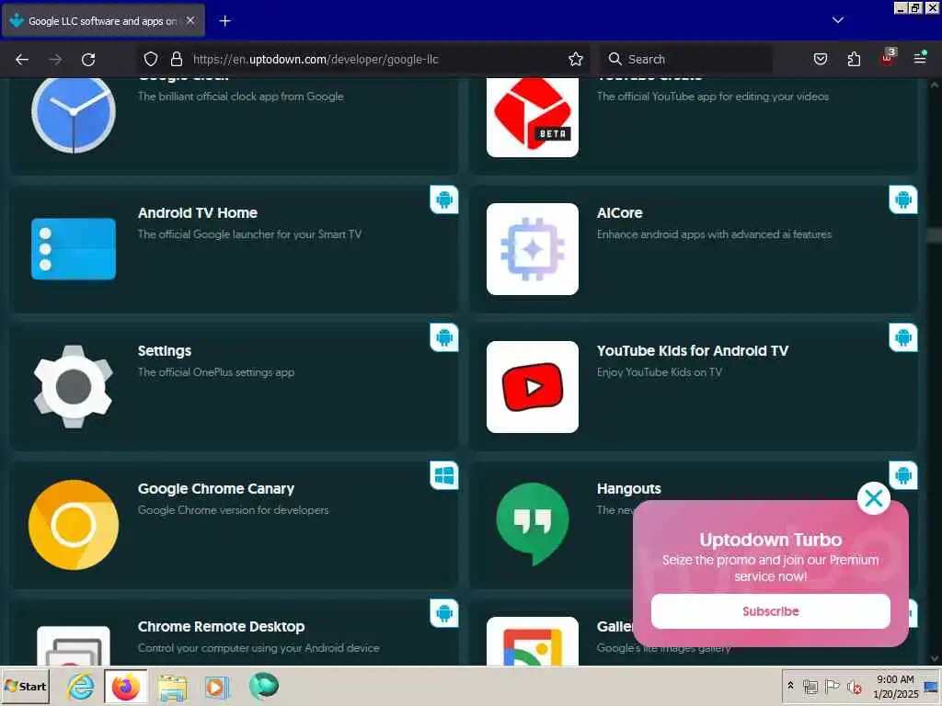Viewport: 942px width, 706px height.
Task: Click Android badge on YouTube Kids card
Action: pyautogui.click(x=903, y=337)
